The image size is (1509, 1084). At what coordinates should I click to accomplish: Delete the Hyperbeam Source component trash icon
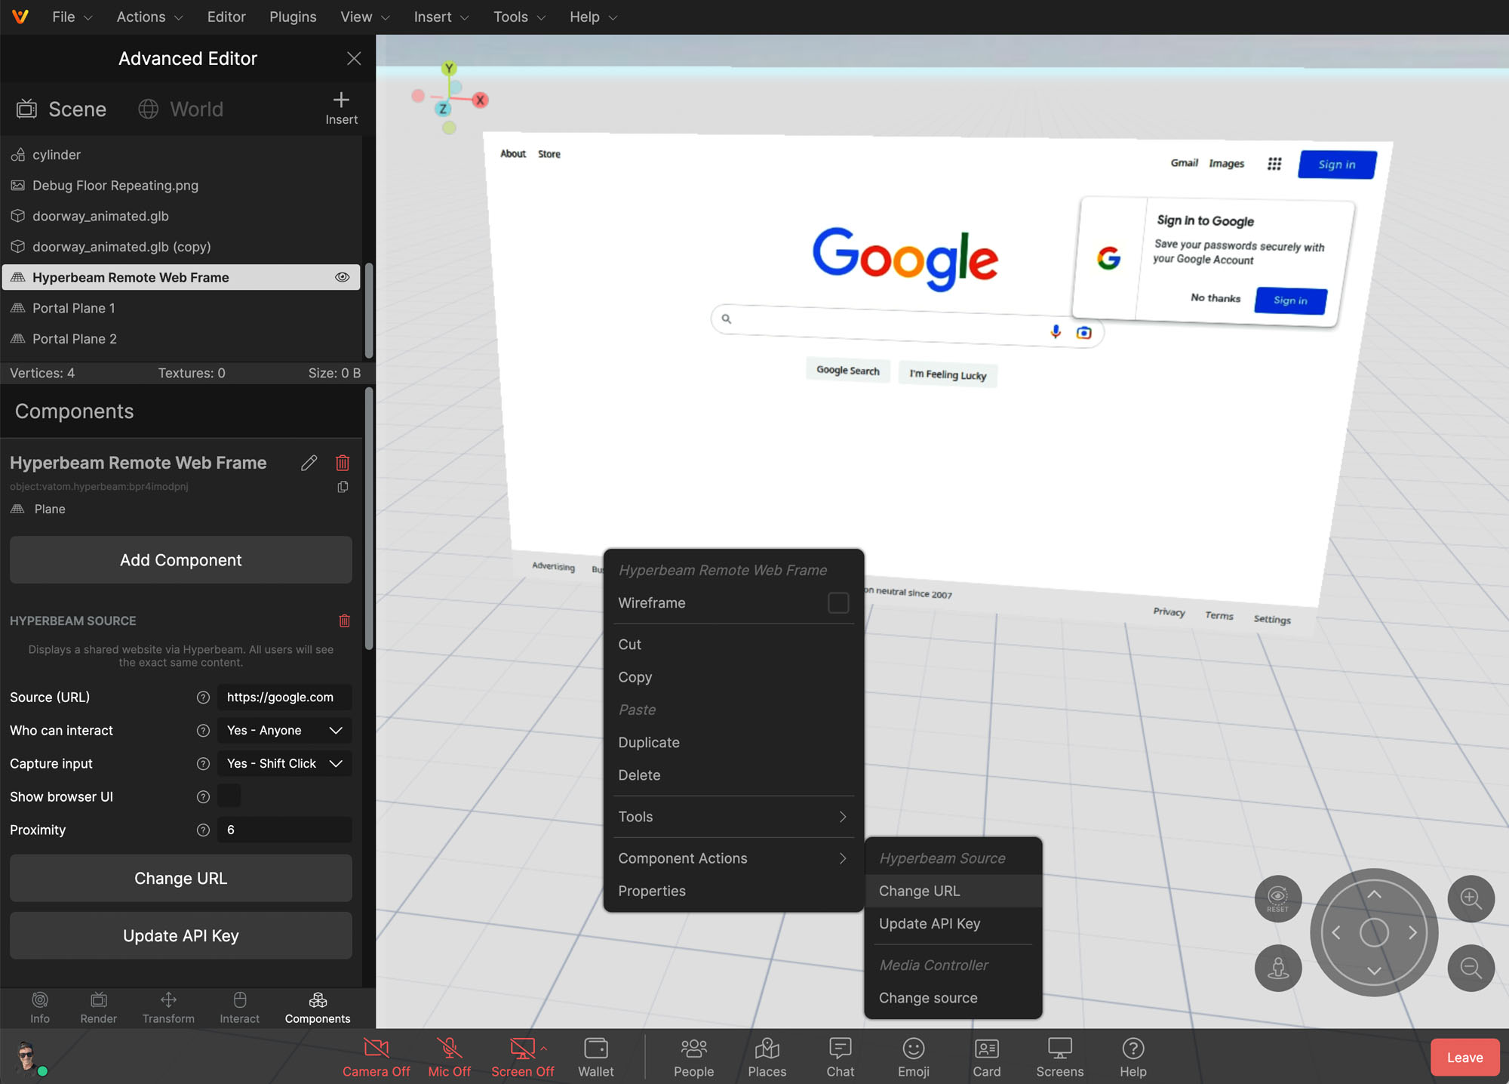(344, 621)
